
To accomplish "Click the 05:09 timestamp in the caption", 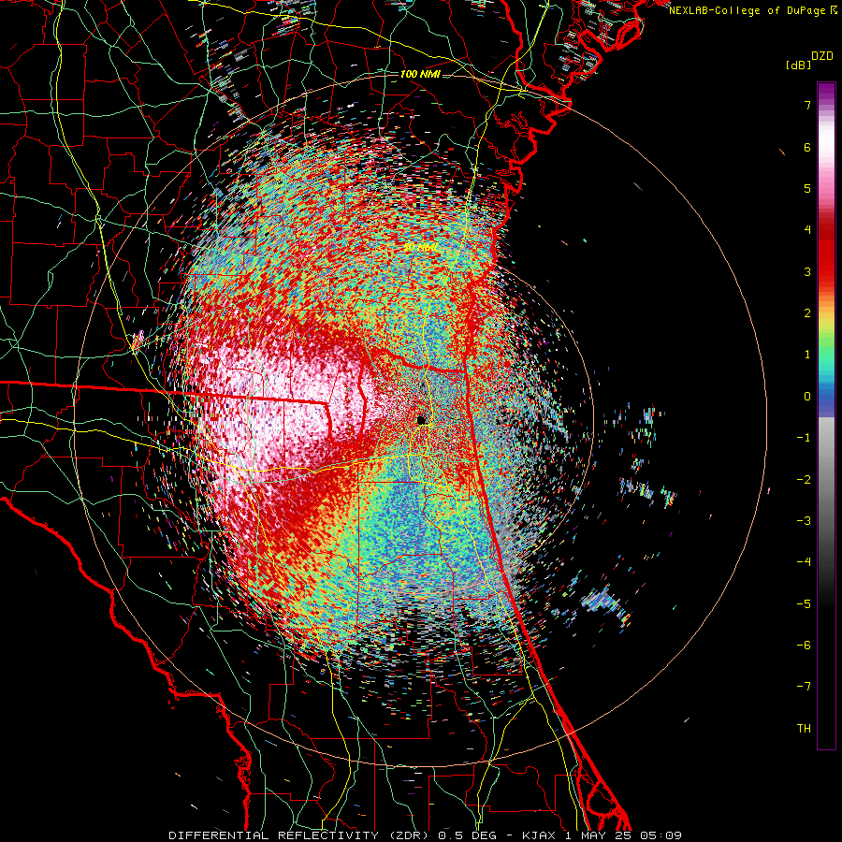I will click(660, 835).
